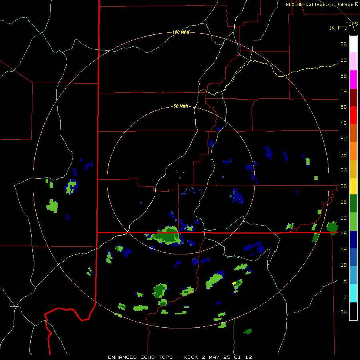The width and height of the screenshot is (360, 360).
Task: Click the dark red legend swatch
Action: point(353,97)
